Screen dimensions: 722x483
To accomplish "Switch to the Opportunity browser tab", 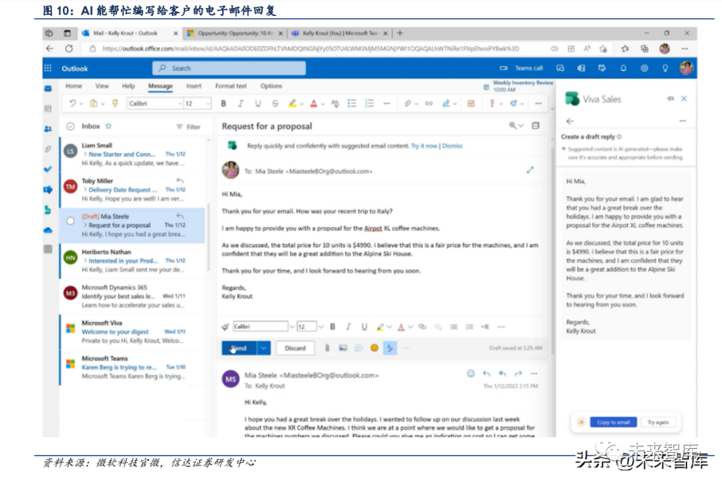I will coord(235,33).
